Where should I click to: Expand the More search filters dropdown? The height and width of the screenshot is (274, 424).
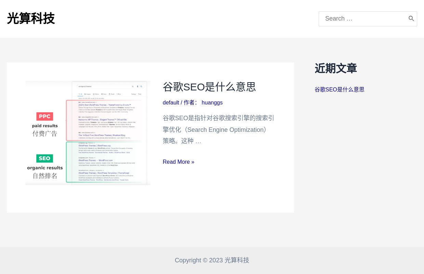pyautogui.click(x=119, y=94)
